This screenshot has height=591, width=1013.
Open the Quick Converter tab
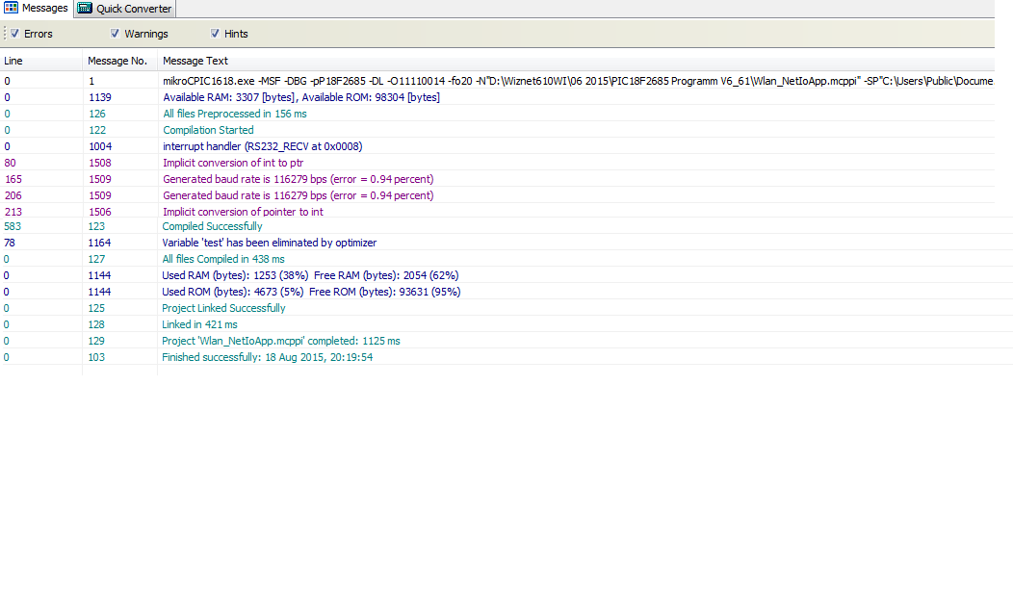(125, 9)
